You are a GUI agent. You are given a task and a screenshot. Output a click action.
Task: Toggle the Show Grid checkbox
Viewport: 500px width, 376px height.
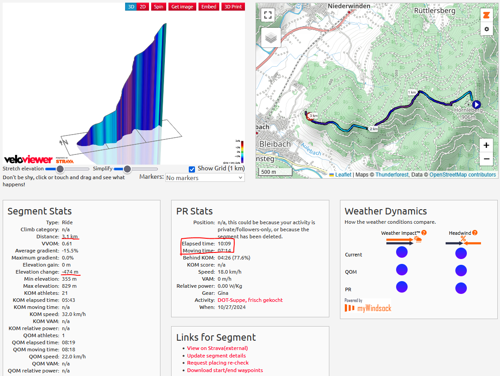coord(192,169)
